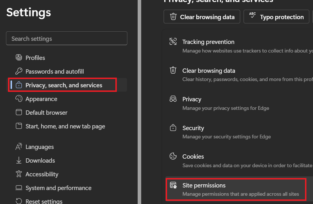Open Privacy, search, and services section
Viewport: 313px width, 204px height.
click(x=64, y=85)
